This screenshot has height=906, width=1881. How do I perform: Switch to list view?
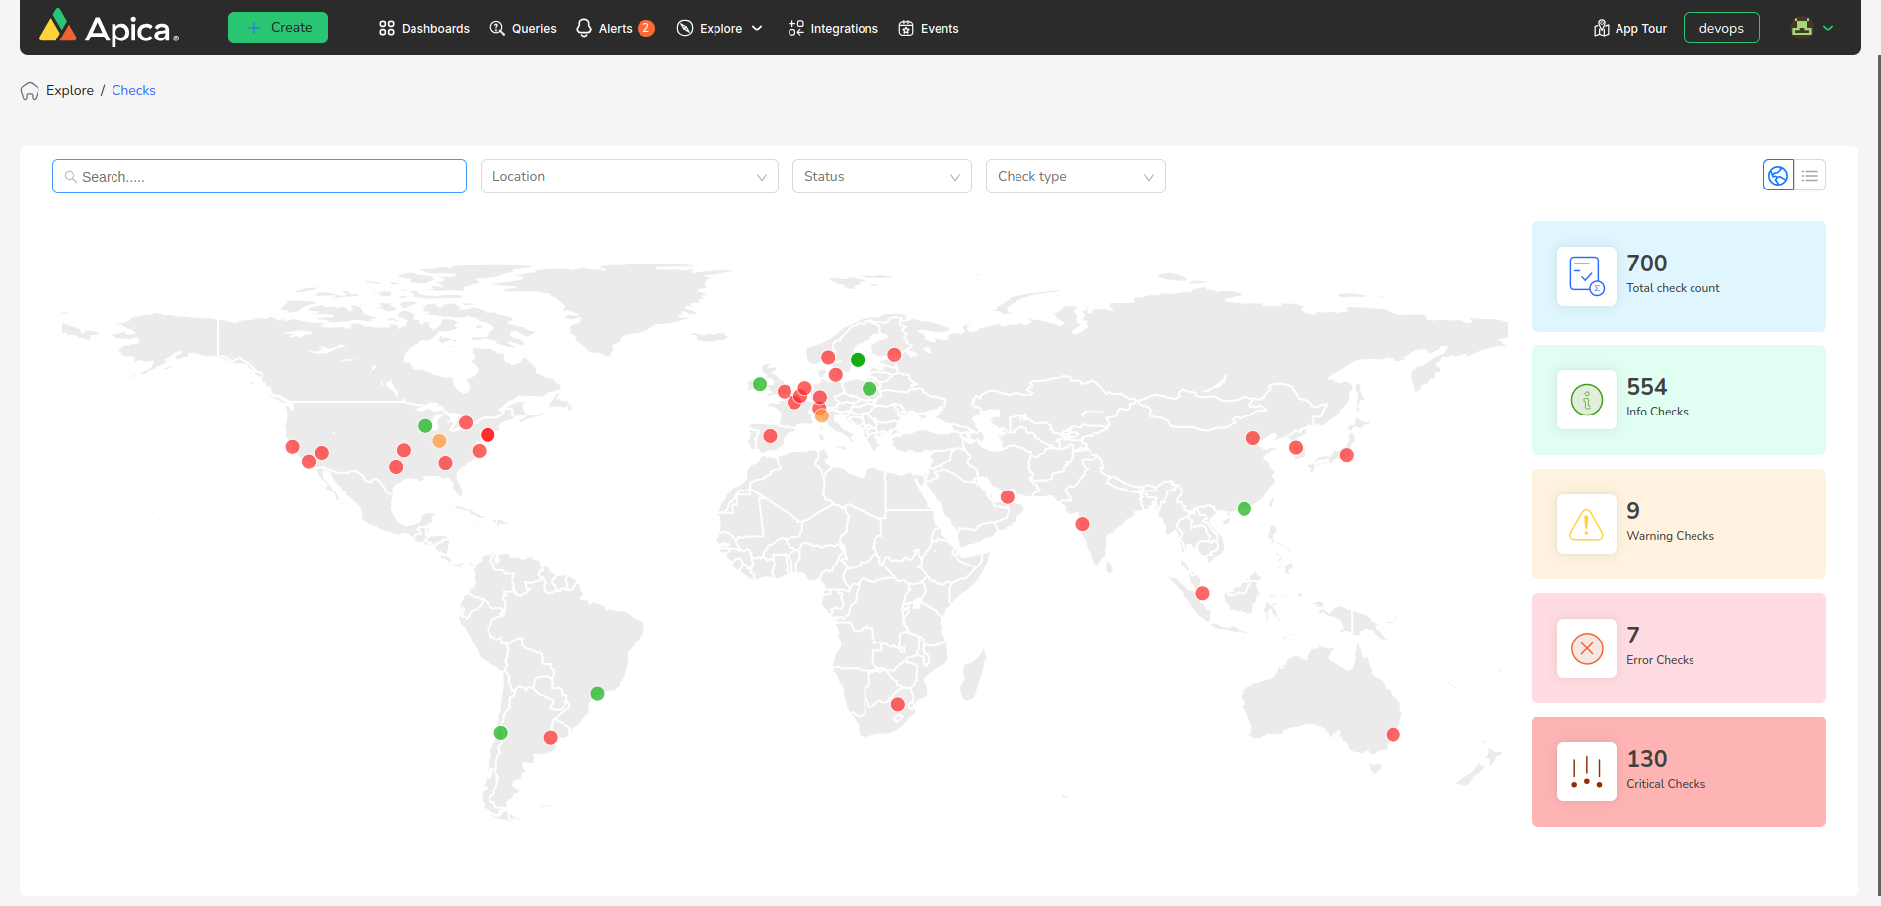pos(1809,176)
